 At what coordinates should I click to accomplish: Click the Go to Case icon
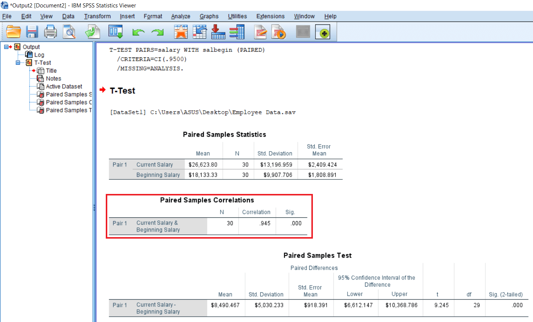pyautogui.click(x=200, y=32)
